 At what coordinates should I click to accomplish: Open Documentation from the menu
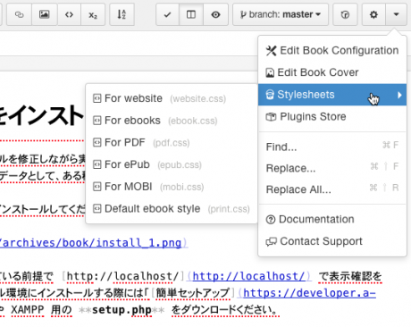point(332,220)
